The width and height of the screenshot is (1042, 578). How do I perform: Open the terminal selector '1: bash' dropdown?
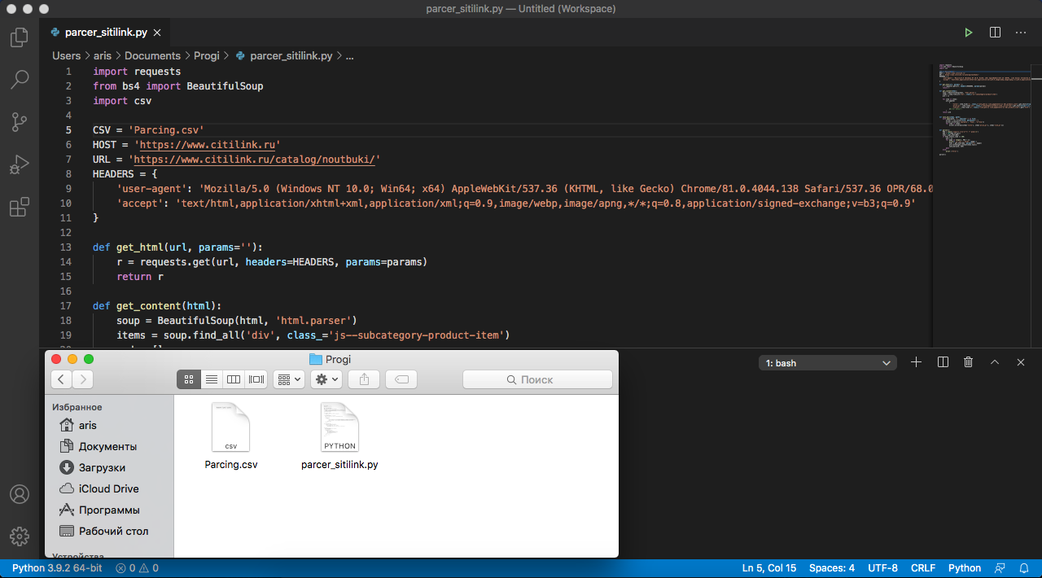tap(827, 363)
